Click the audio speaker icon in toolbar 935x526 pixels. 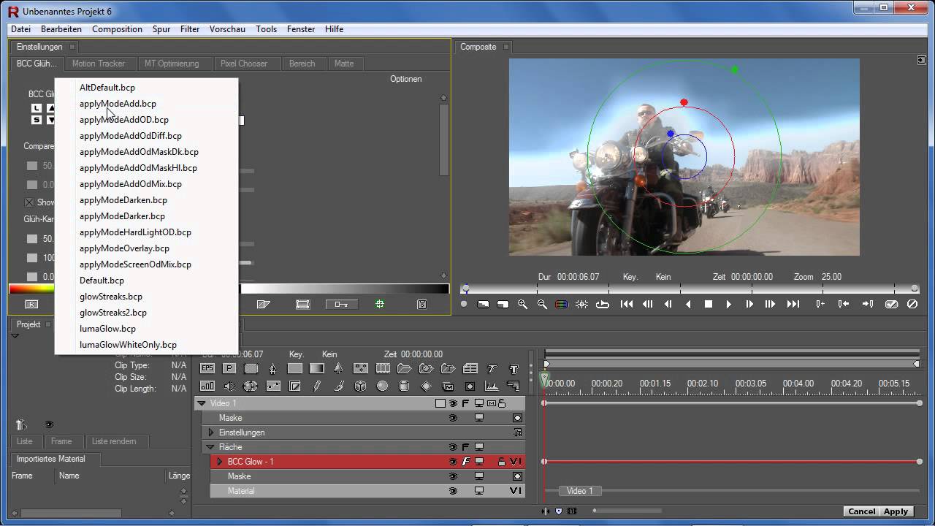click(229, 386)
